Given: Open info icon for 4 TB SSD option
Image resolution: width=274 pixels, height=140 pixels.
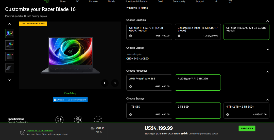Looking at the screenshot, I should pyautogui.click(x=228, y=114).
